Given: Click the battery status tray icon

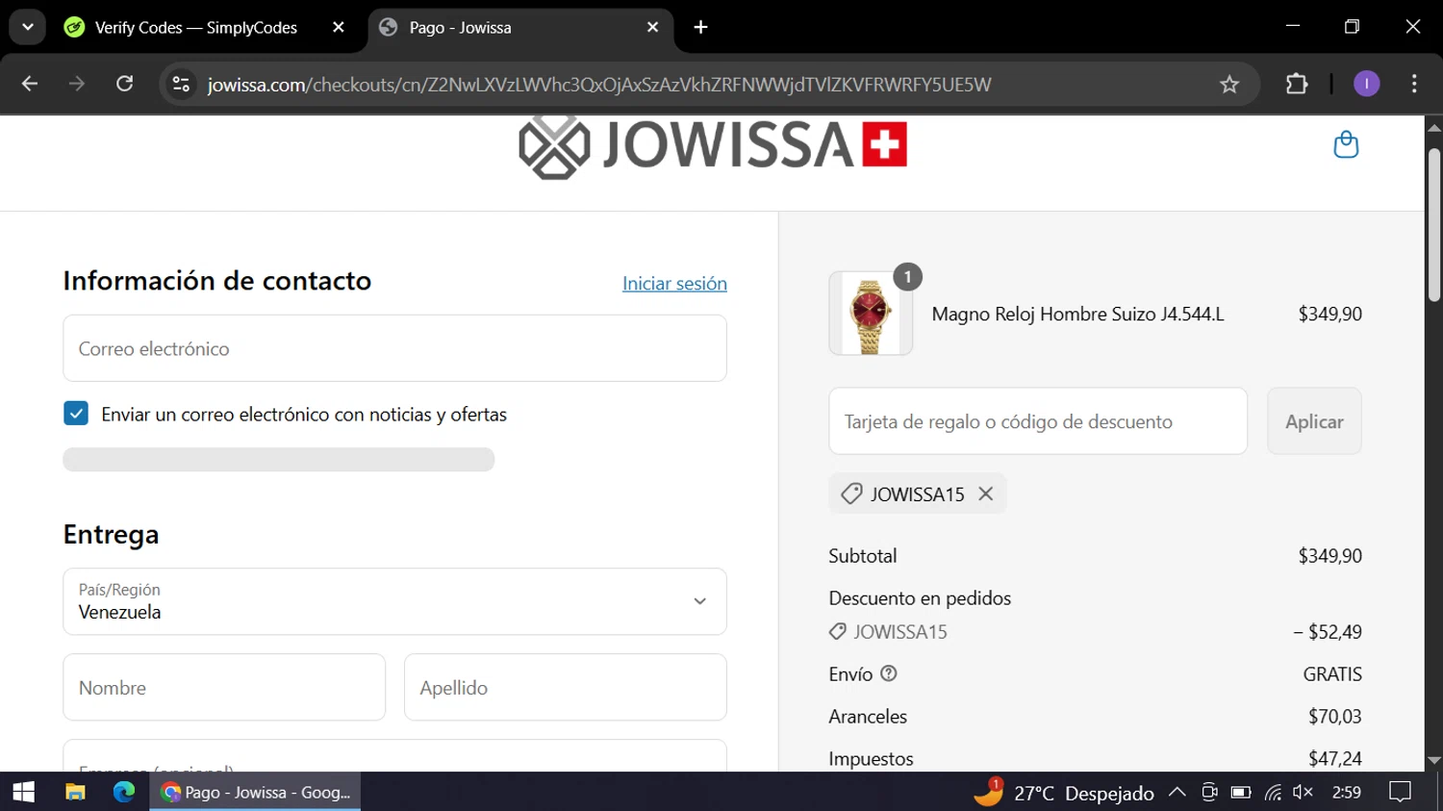Looking at the screenshot, I should tap(1241, 793).
